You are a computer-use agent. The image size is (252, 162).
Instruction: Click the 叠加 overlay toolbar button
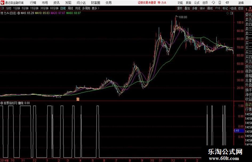(187, 8)
